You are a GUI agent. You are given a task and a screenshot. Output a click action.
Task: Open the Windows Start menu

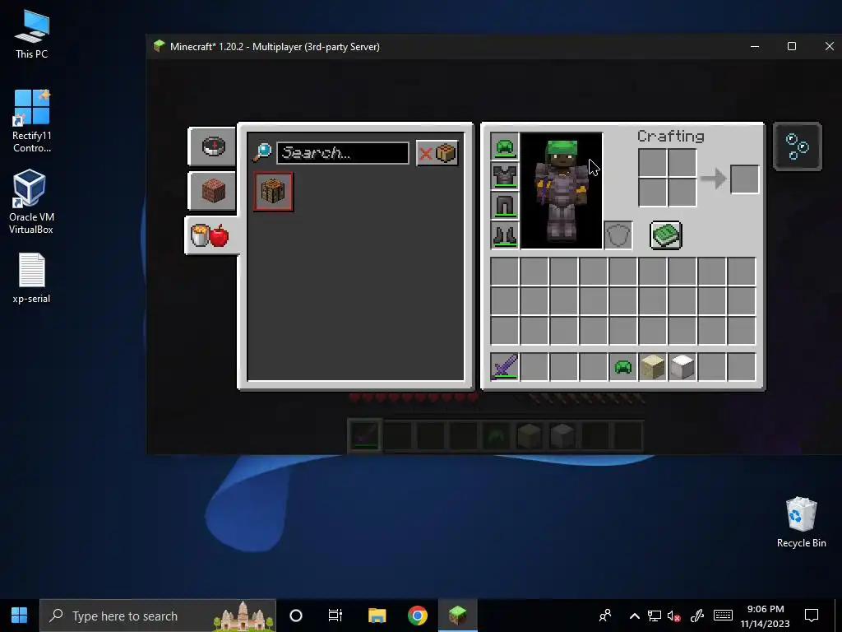[x=20, y=616]
